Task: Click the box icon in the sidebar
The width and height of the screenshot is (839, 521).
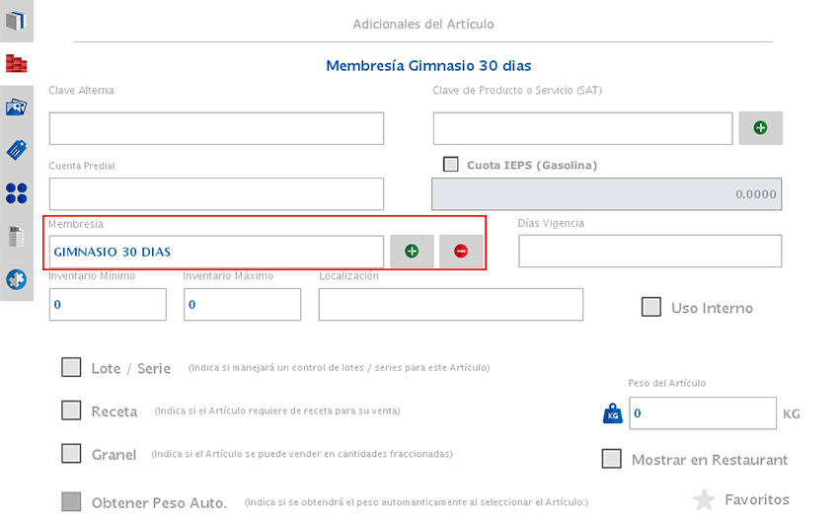Action: (x=16, y=21)
